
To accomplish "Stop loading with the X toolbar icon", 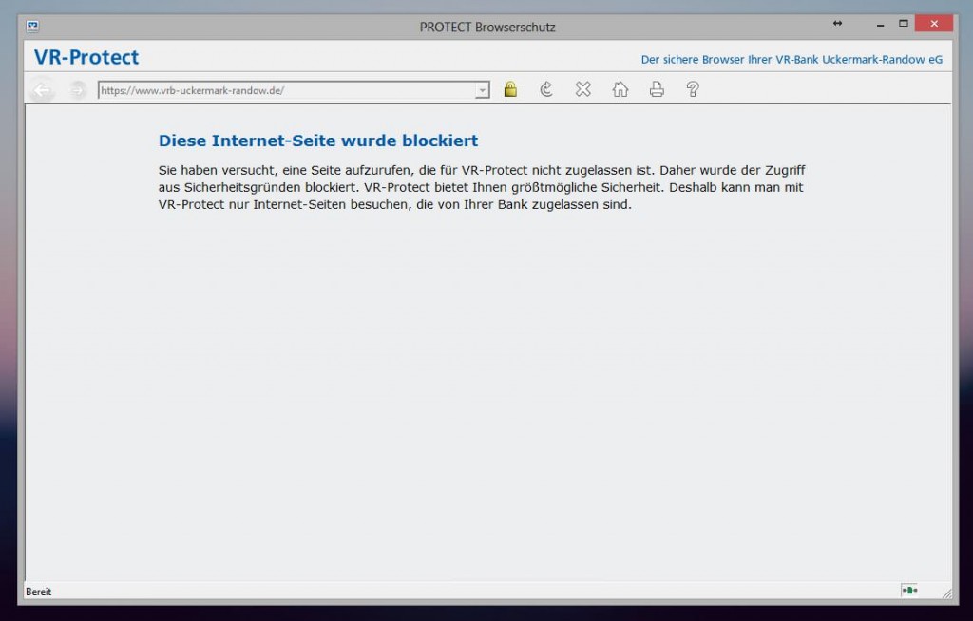I will coord(582,89).
